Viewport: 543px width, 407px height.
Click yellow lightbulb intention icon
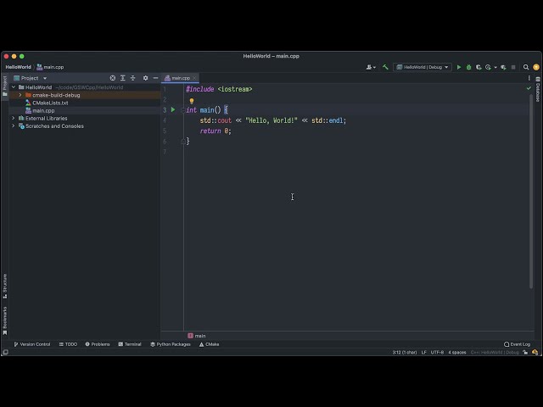192,101
